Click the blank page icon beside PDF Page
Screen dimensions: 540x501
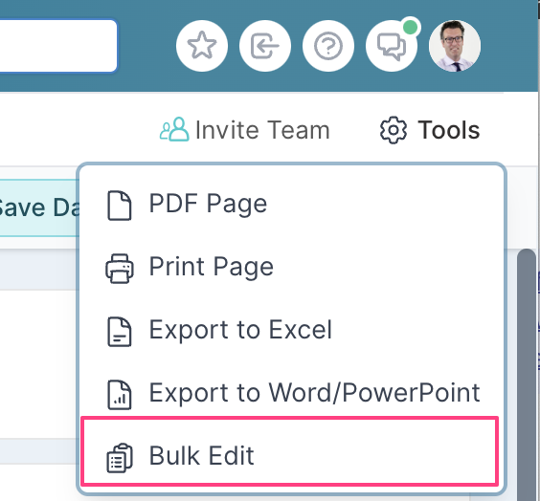119,206
